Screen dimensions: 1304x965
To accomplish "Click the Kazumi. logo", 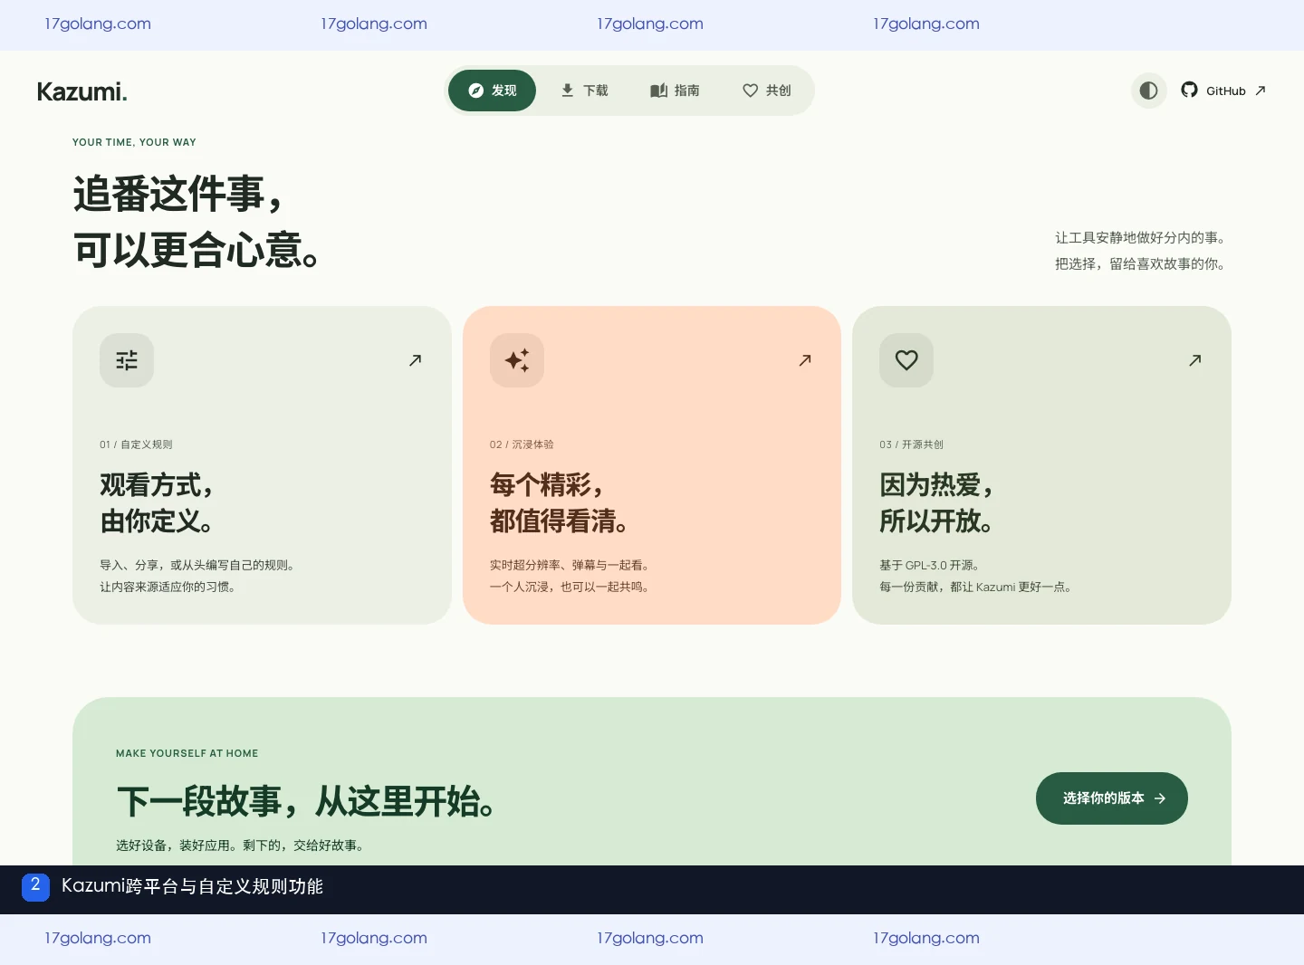I will tap(81, 91).
